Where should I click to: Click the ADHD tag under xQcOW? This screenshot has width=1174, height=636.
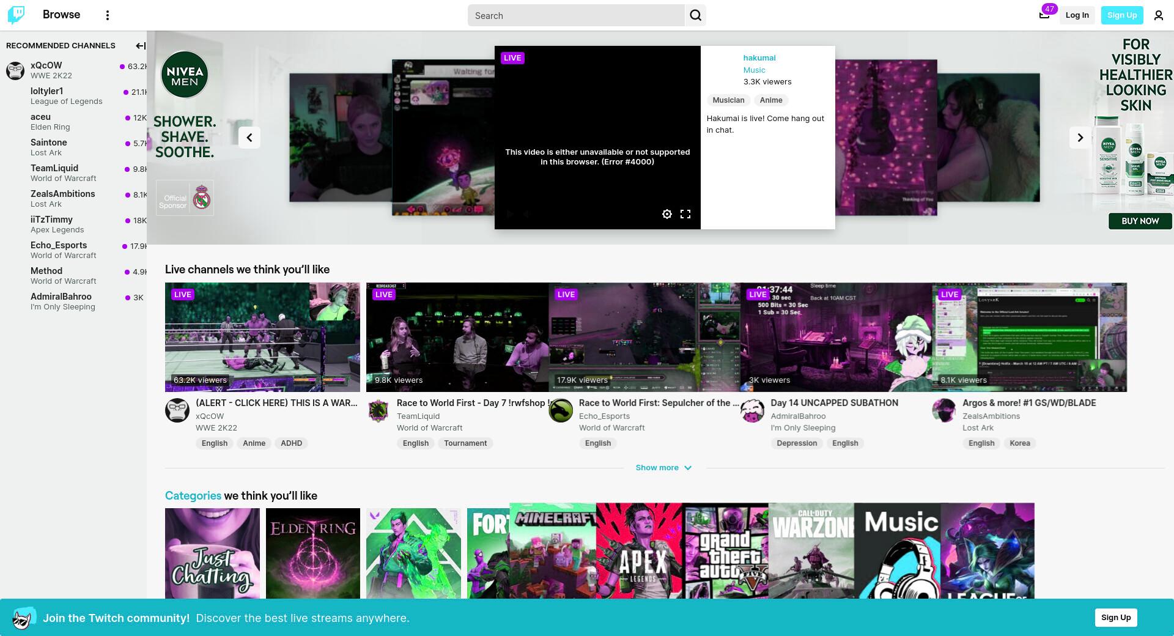click(291, 443)
